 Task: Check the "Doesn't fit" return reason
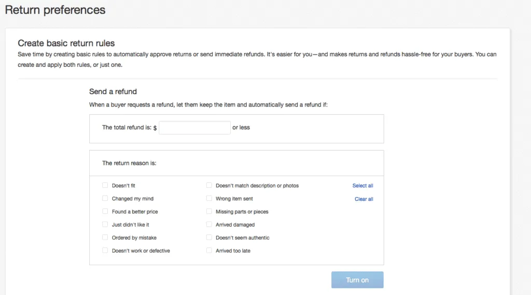pyautogui.click(x=105, y=185)
